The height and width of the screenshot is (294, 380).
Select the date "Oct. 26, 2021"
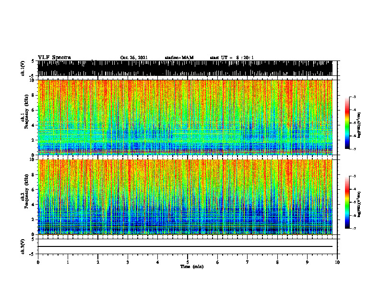point(134,58)
